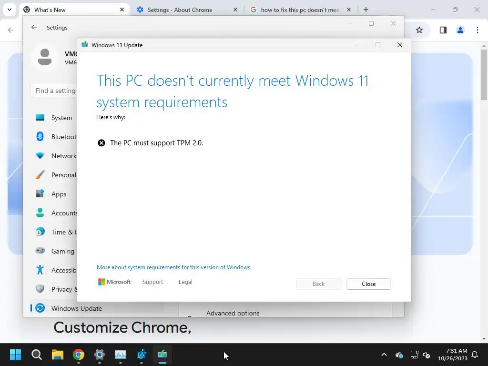Show hidden icons in system tray
This screenshot has width=488, height=366.
[384, 355]
